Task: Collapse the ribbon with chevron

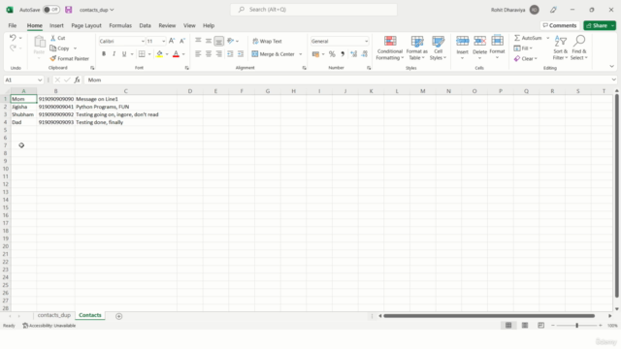Action: point(611,67)
